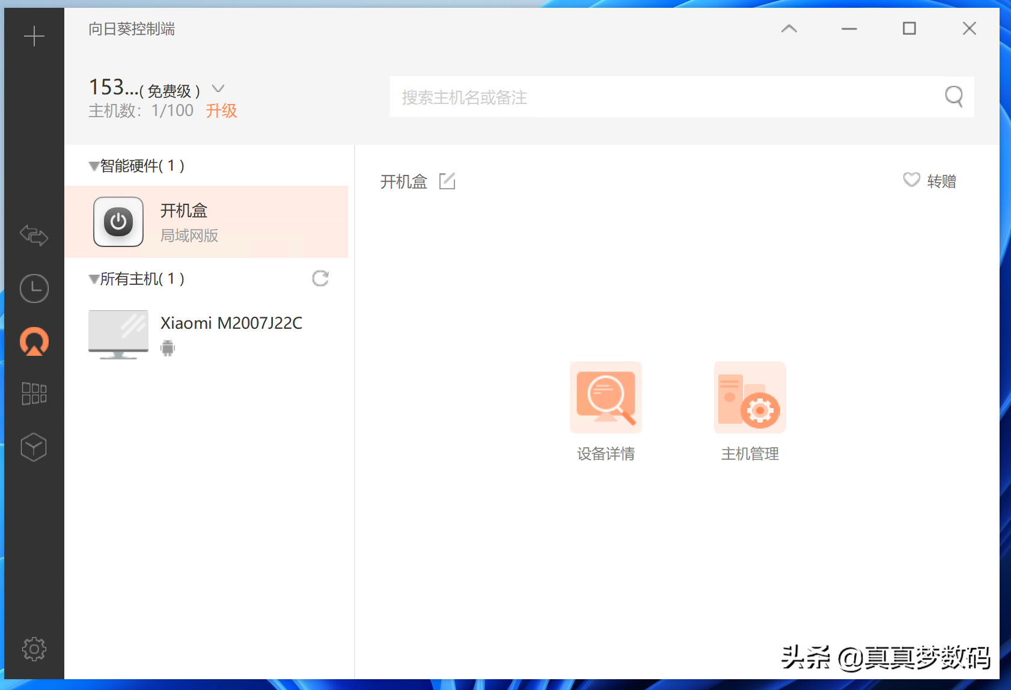Screen dimensions: 1011x690
Task: Collapse the 所有主机 group
Action: pyautogui.click(x=94, y=279)
